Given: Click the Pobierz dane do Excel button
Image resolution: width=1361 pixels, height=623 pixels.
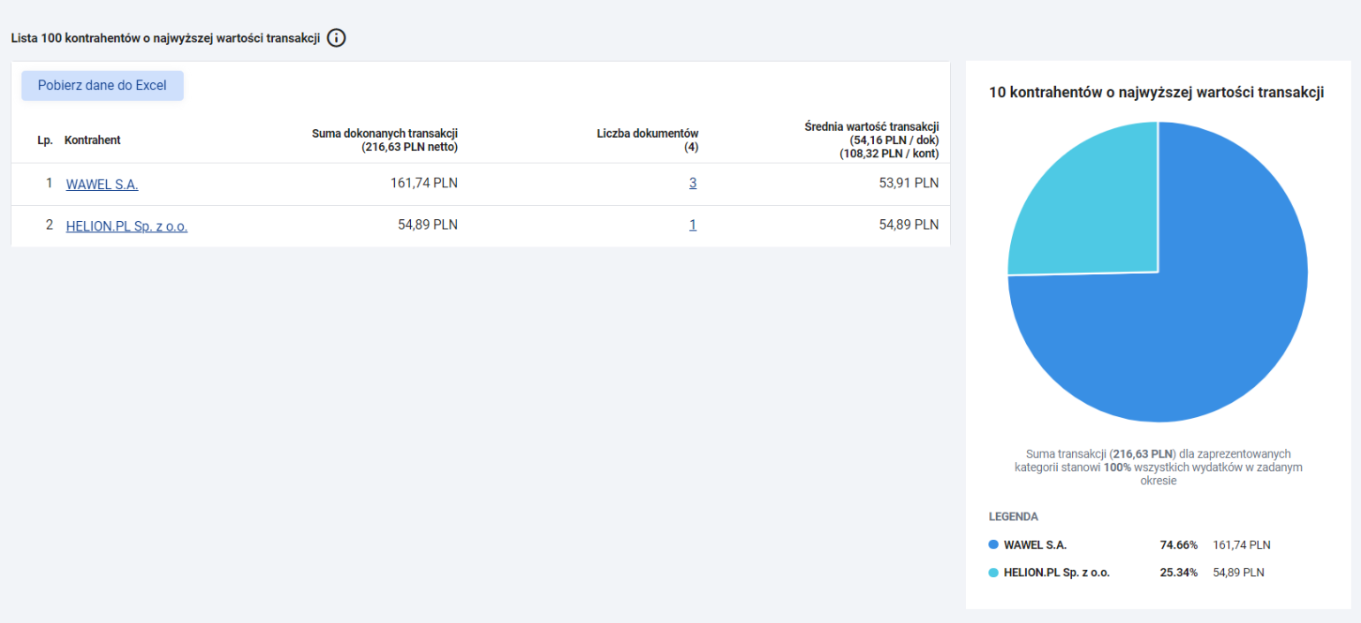Looking at the screenshot, I should (x=103, y=86).
